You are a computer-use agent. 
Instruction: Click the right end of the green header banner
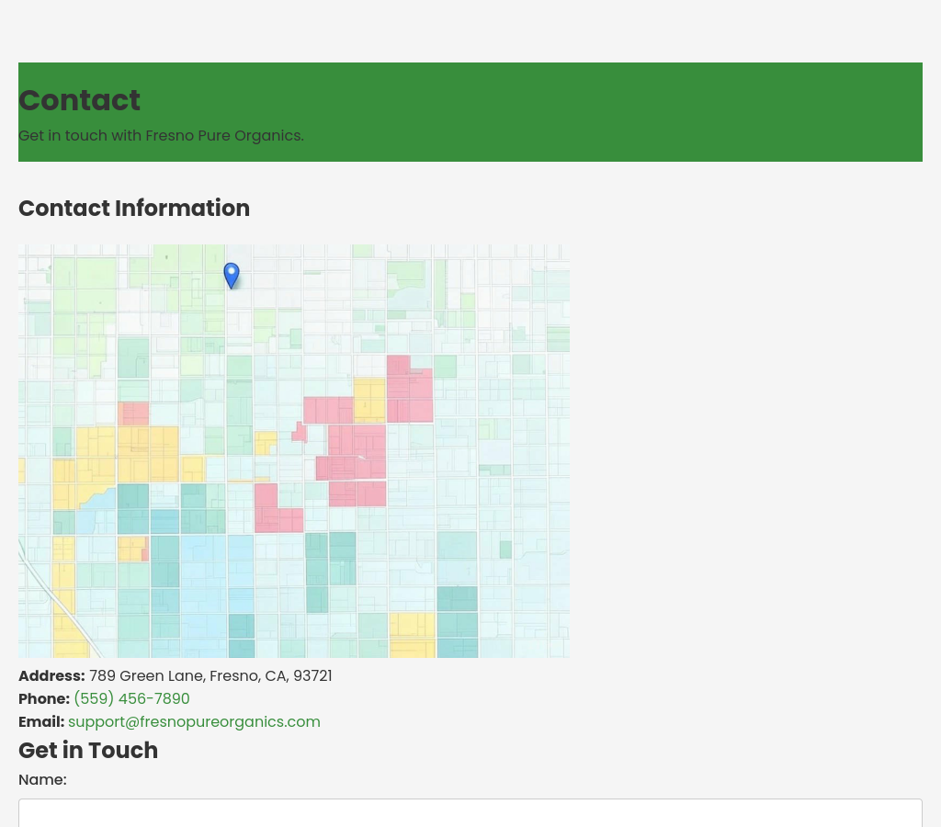click(882, 112)
